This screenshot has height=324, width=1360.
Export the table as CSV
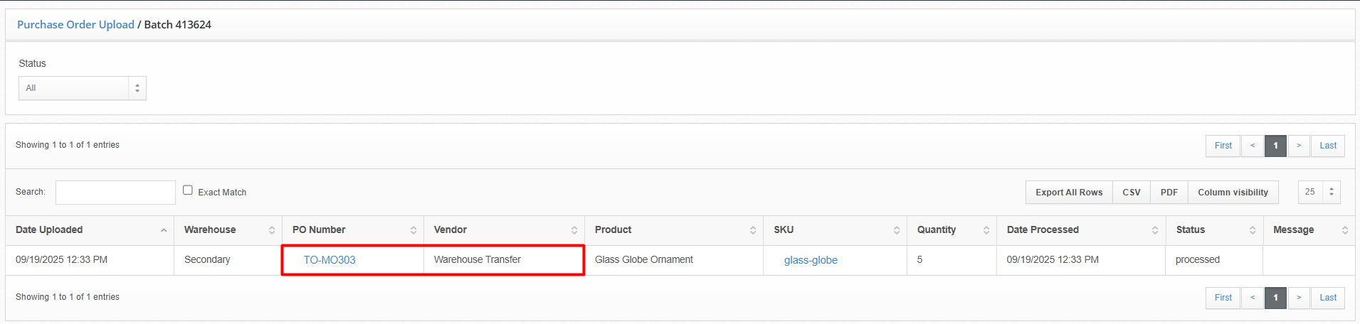click(x=1132, y=193)
